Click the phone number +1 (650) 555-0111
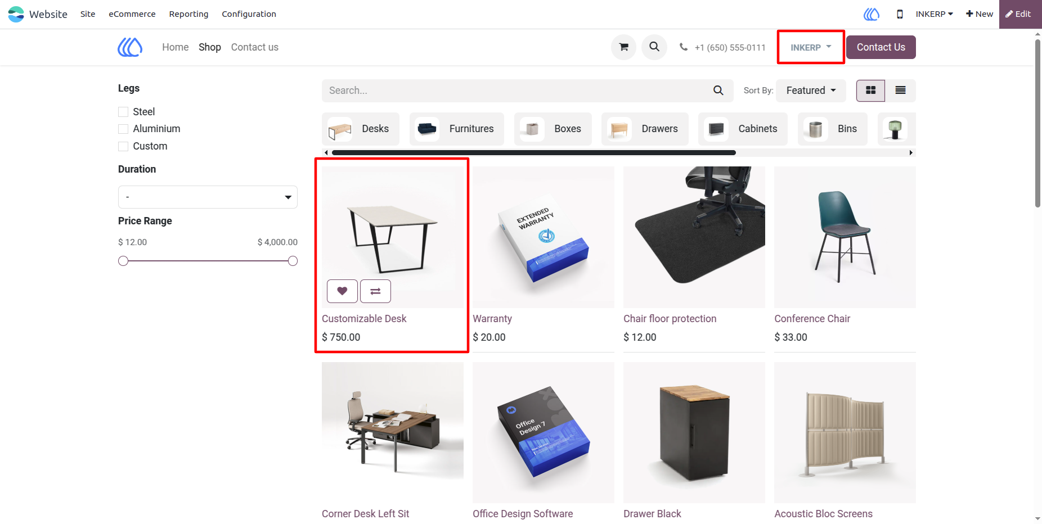This screenshot has width=1042, height=524. pyautogui.click(x=730, y=48)
